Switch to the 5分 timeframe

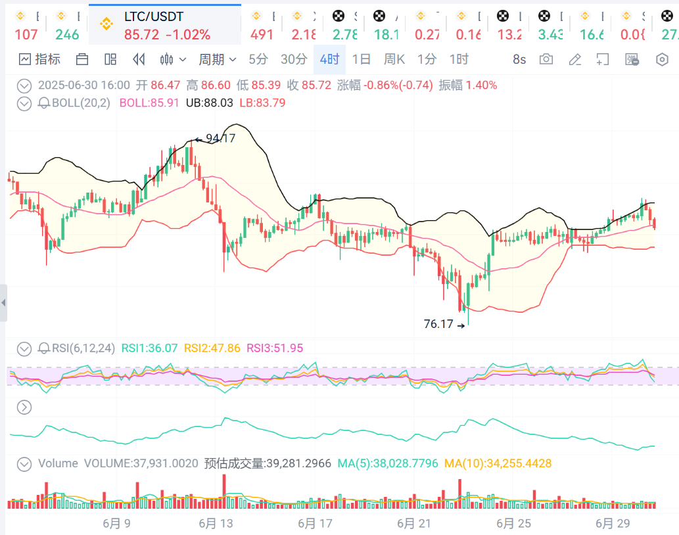[x=258, y=59]
